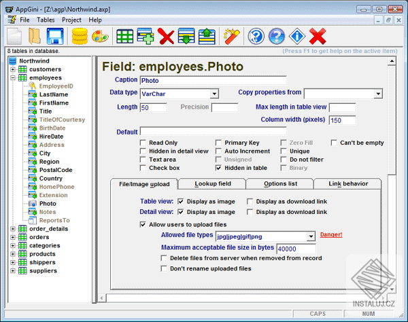The image size is (408, 322).
Task: Click the field icon beside LastName
Action: (32, 94)
